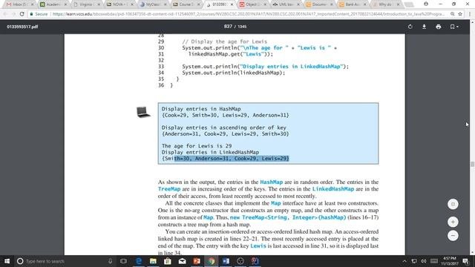Open Word from taskbar
This screenshot has height=267, width=475.
click(x=226, y=261)
